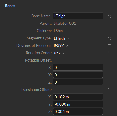The width and height of the screenshot is (117, 116).
Task: Click the Children label
Action: (44, 31)
